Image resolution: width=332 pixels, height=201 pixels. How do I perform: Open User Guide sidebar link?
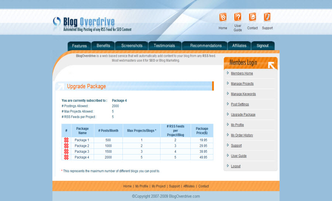[x=239, y=156]
